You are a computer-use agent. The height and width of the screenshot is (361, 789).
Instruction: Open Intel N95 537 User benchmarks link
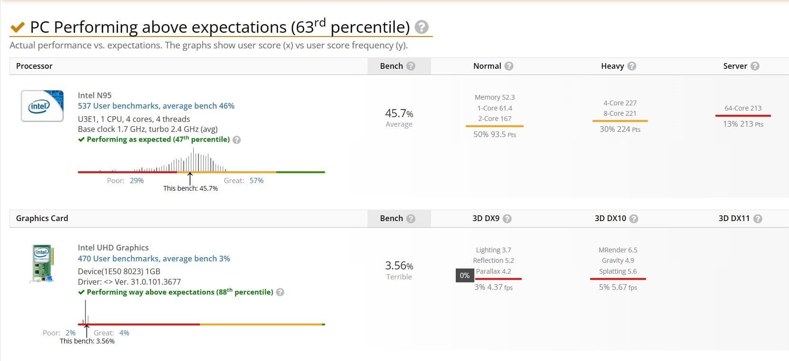pos(156,106)
